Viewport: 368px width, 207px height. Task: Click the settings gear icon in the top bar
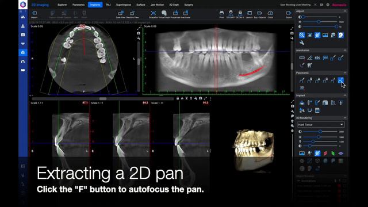pyautogui.click(x=328, y=5)
